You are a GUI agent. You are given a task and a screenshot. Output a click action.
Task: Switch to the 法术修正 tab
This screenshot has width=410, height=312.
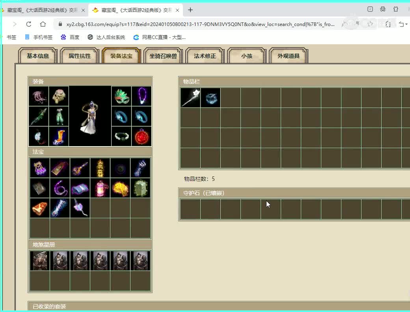coord(205,56)
